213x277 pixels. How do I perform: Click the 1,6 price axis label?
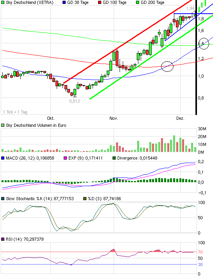tap(201, 30)
